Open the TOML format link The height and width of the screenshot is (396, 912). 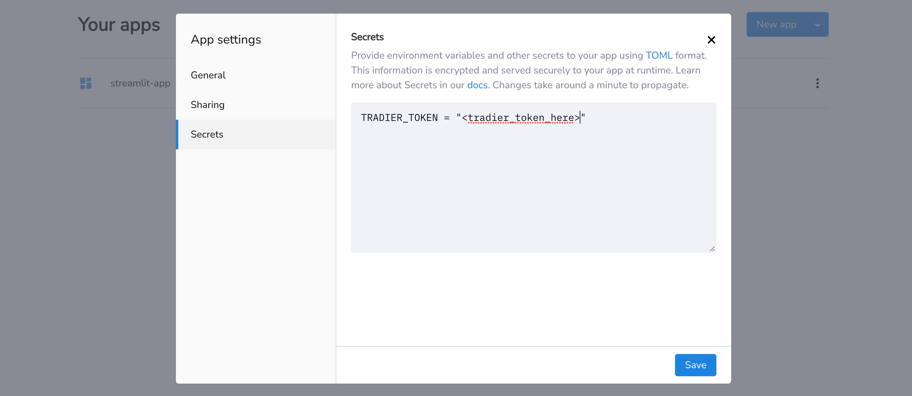659,56
